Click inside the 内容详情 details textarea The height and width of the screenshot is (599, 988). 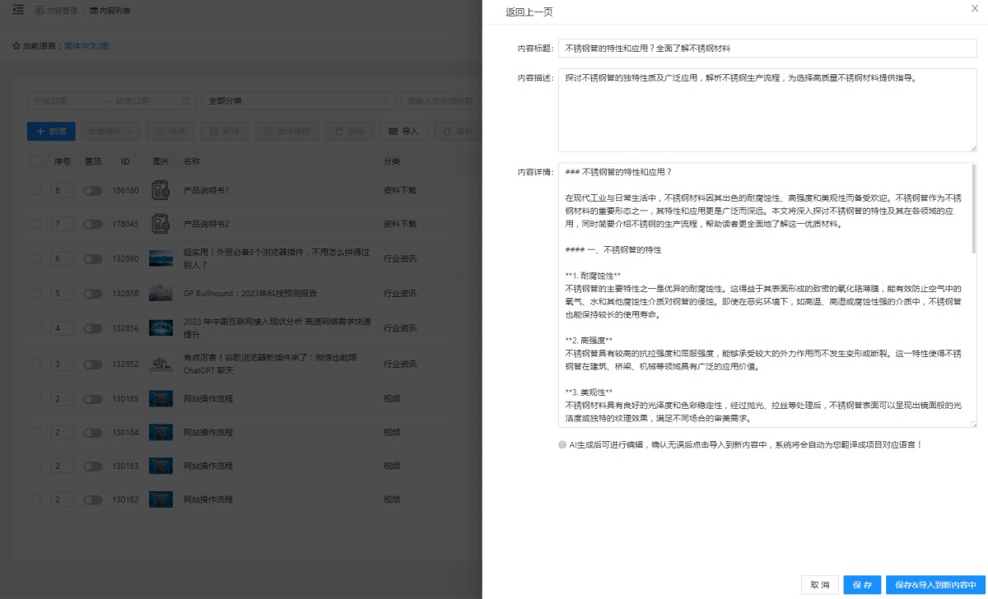tap(767, 296)
